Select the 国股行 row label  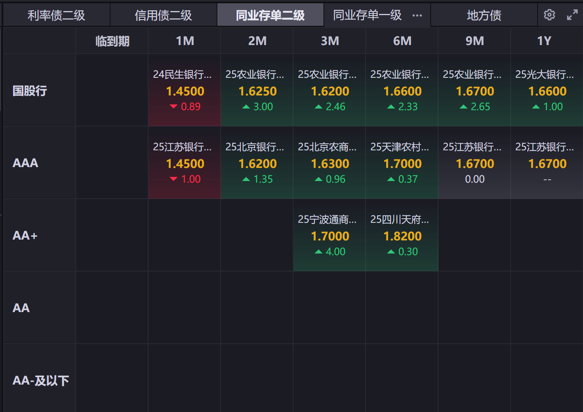[30, 91]
